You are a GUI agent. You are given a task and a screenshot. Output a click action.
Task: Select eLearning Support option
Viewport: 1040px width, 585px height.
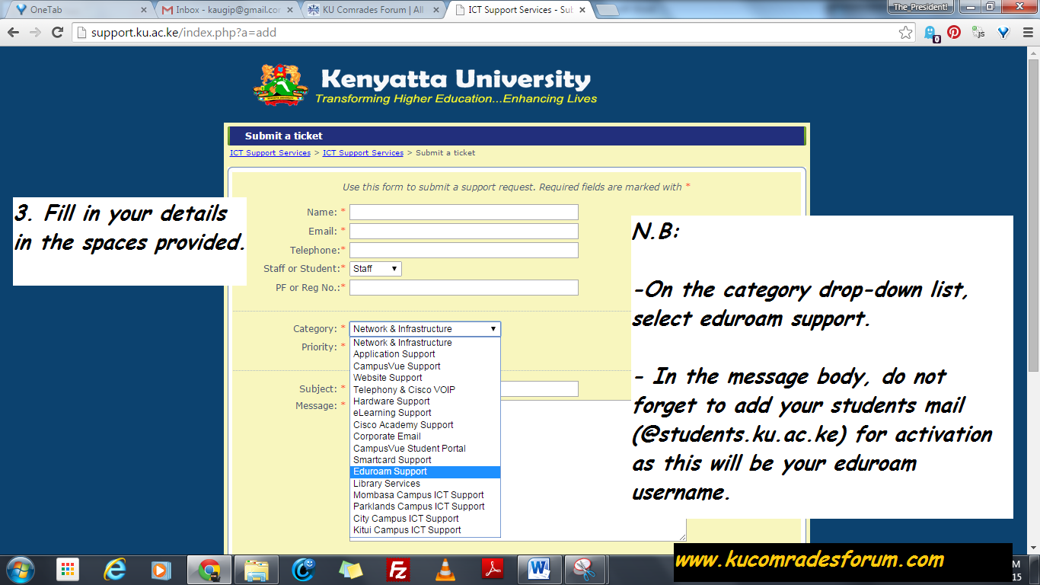pyautogui.click(x=425, y=413)
